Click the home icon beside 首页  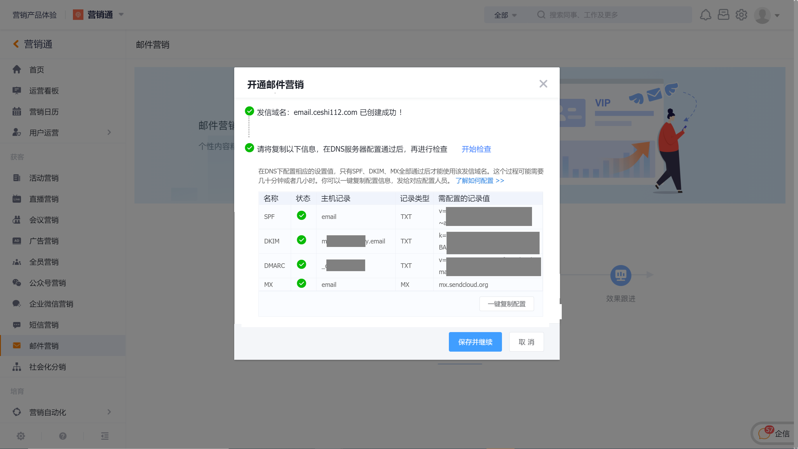(17, 69)
